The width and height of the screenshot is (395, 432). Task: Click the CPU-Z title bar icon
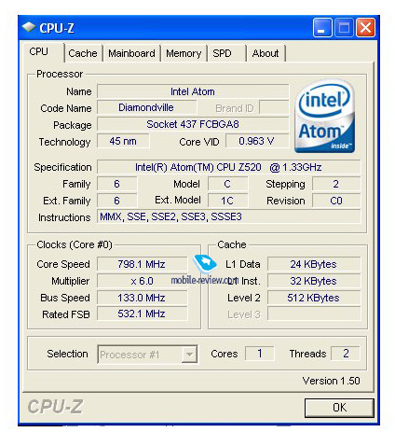[x=29, y=28]
